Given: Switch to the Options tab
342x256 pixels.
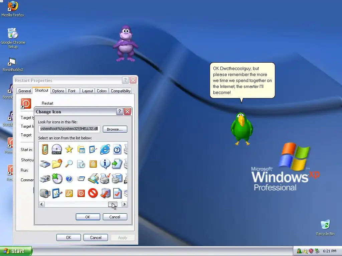Looking at the screenshot, I should pyautogui.click(x=58, y=91).
